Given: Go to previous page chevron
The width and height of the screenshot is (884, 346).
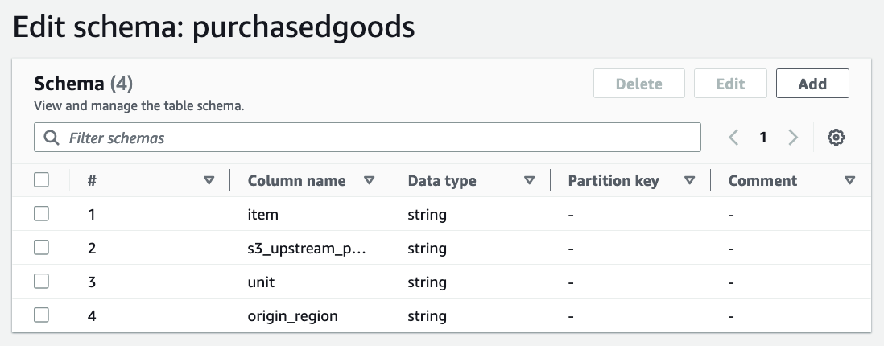Looking at the screenshot, I should click(733, 138).
